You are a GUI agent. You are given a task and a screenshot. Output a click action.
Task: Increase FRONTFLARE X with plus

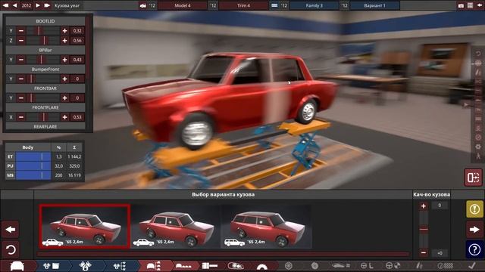tap(64, 117)
